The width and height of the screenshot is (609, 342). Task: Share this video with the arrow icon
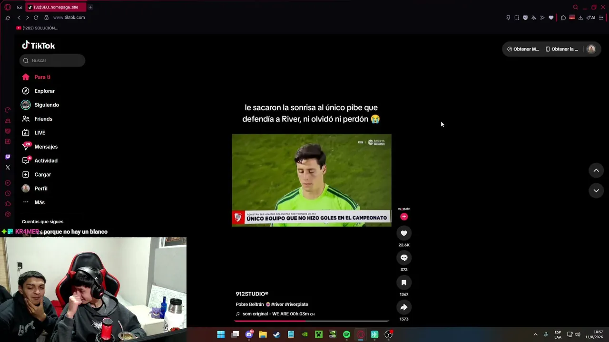pos(404,307)
